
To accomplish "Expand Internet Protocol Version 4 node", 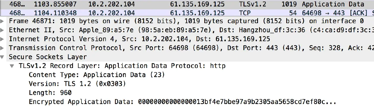I will pyautogui.click(x=2, y=39).
